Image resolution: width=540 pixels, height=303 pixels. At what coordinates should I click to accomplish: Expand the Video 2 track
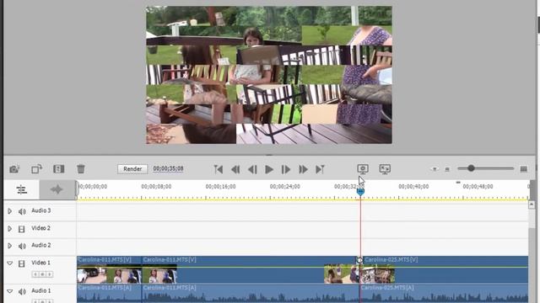9,229
